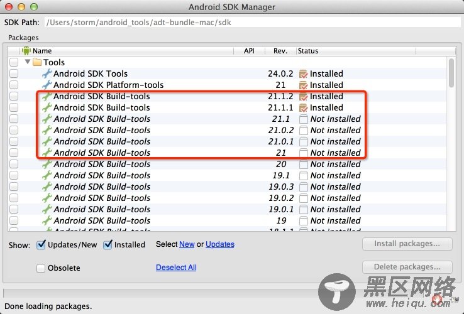Click wrench icon of Build-tools 21.1.2
The width and height of the screenshot is (464, 314).
(47, 96)
